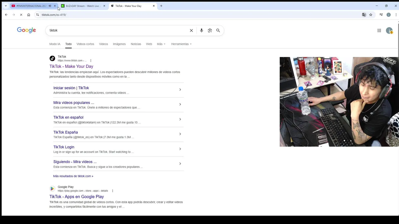This screenshot has height=224, width=399.
Task: Switch to Videos tab
Action: point(103,44)
